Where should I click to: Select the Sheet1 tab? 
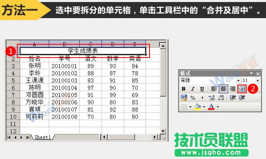pos(42,137)
